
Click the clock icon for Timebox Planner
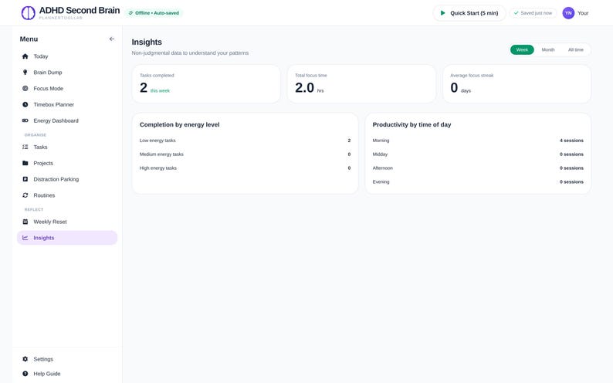pos(25,104)
